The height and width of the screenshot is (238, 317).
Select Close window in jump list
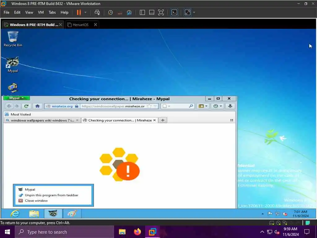(53, 201)
